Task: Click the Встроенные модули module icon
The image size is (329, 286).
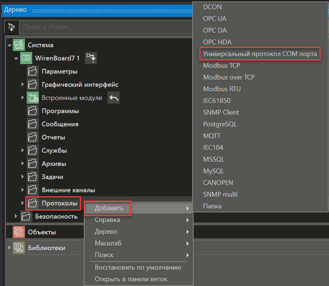Action: tap(33, 98)
